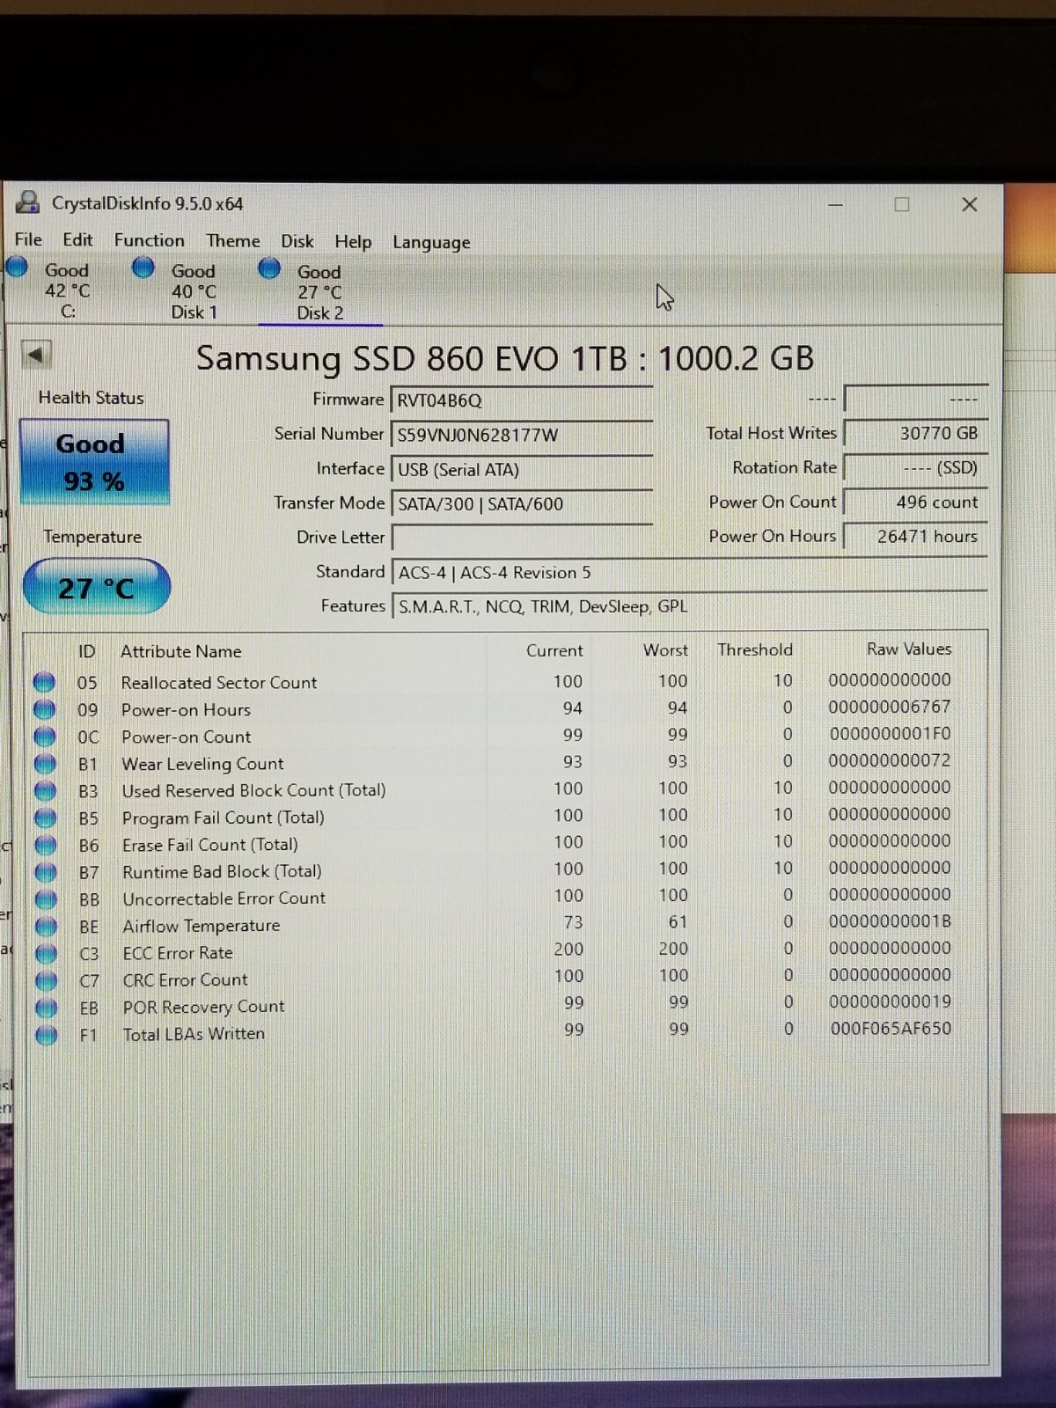1056x1408 pixels.
Task: Open the File menu
Action: pos(28,239)
